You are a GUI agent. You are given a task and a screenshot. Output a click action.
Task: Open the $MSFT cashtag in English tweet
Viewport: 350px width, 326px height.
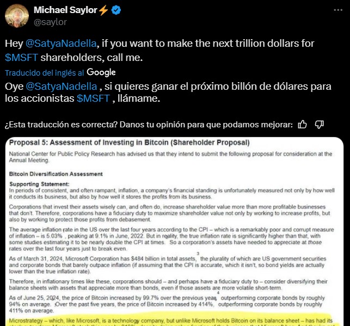tap(21, 58)
